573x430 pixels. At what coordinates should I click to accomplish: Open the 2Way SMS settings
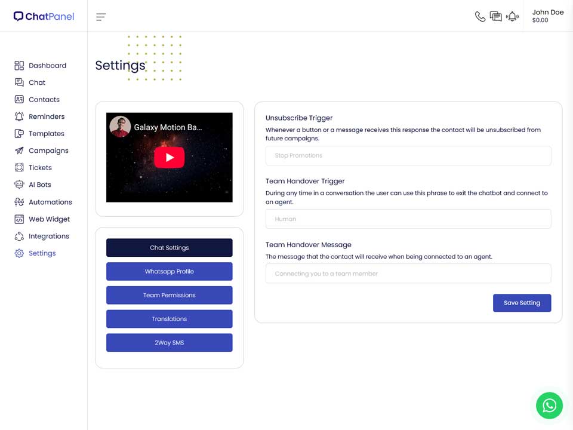(169, 343)
